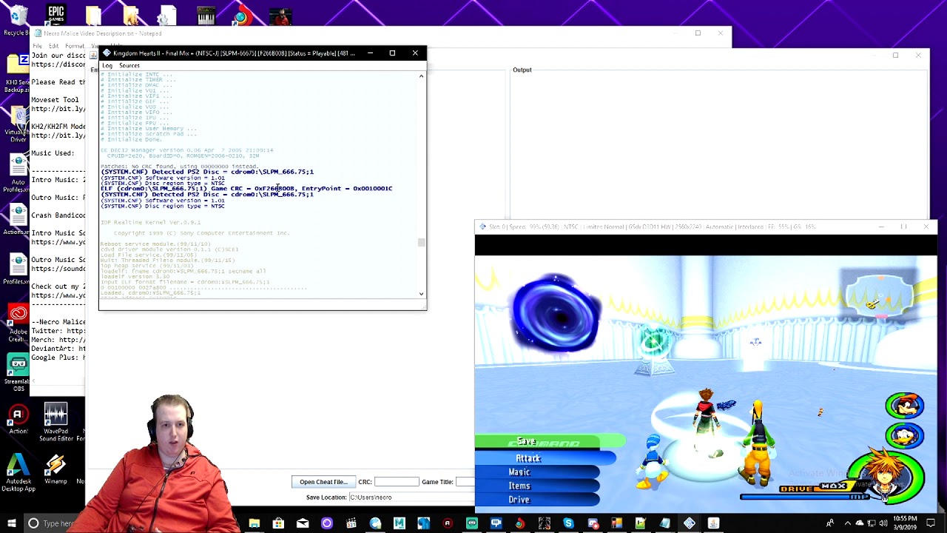Click the Save prompt in game

[526, 441]
